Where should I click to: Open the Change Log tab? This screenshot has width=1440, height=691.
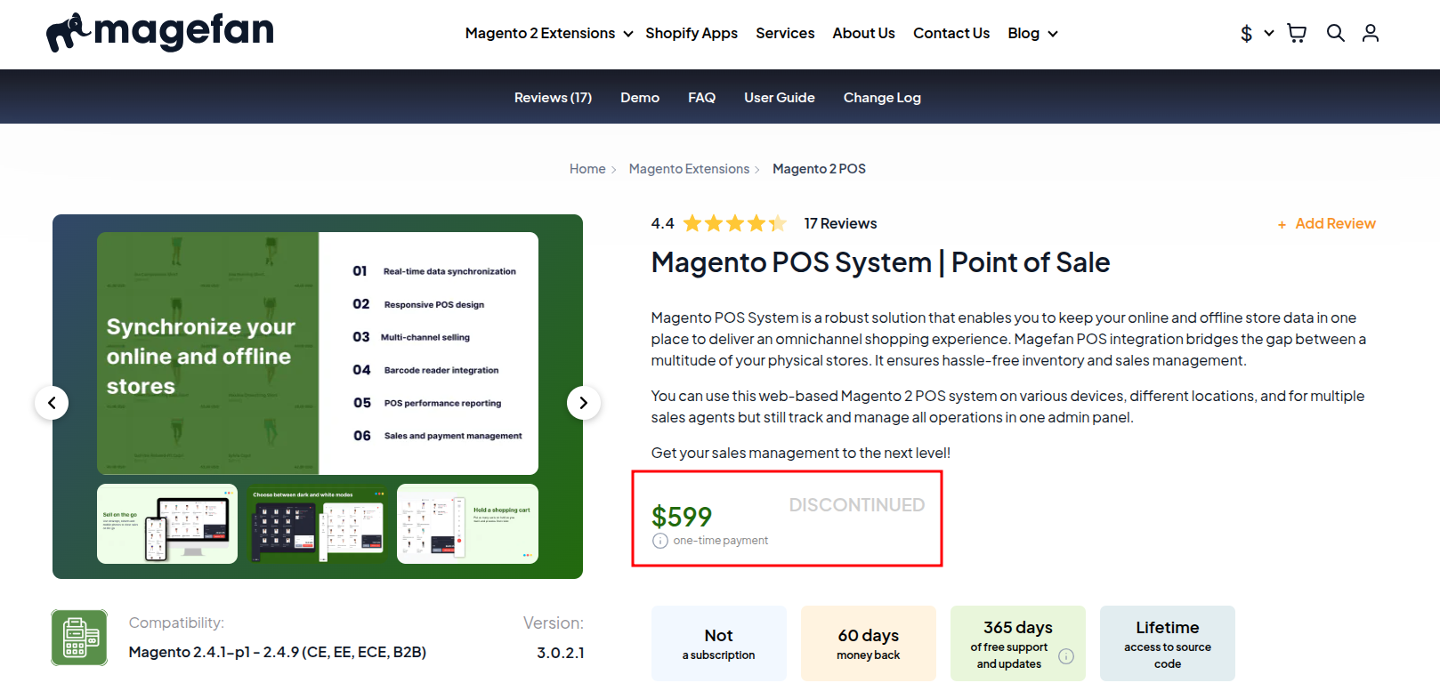(x=882, y=98)
